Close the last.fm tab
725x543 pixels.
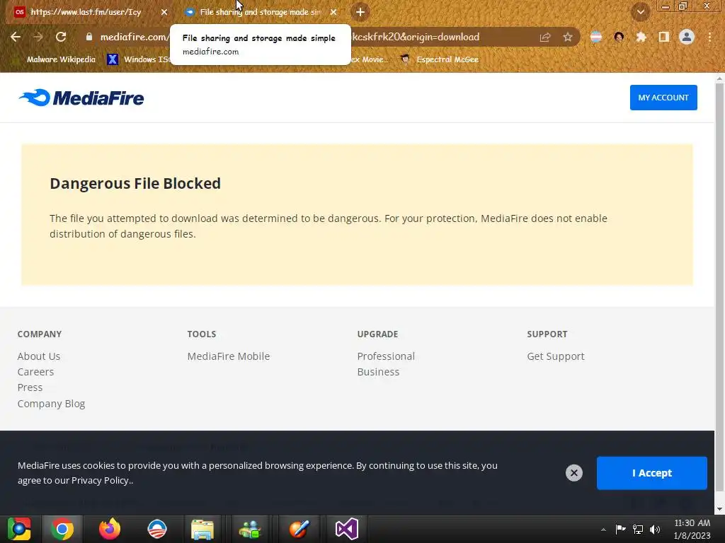[164, 12]
